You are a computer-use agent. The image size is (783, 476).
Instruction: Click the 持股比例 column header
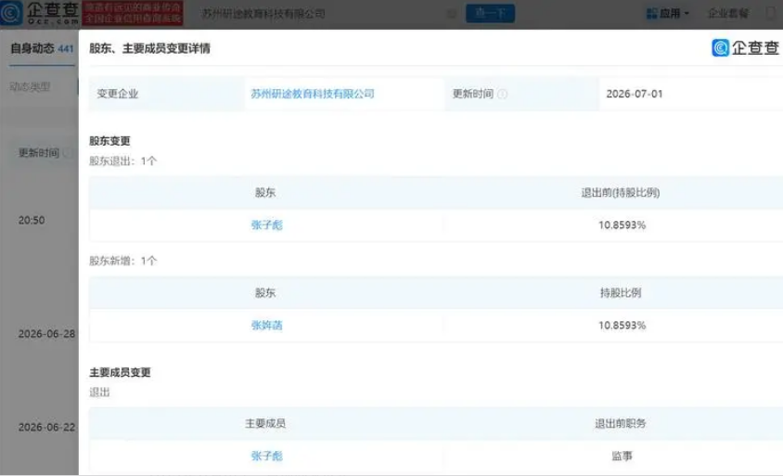point(621,292)
